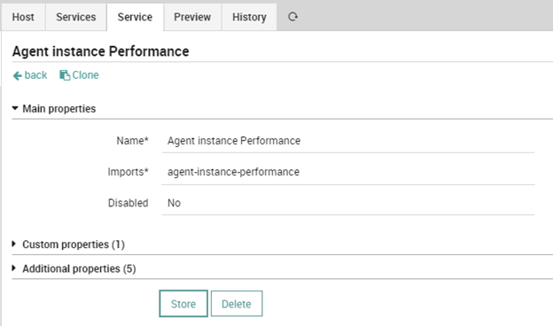Open the Services tab
553x326 pixels.
click(76, 17)
